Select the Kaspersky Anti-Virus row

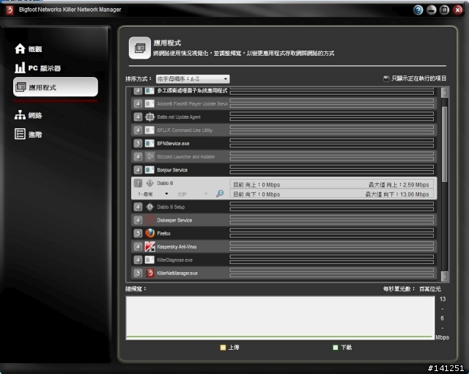pyautogui.click(x=284, y=246)
